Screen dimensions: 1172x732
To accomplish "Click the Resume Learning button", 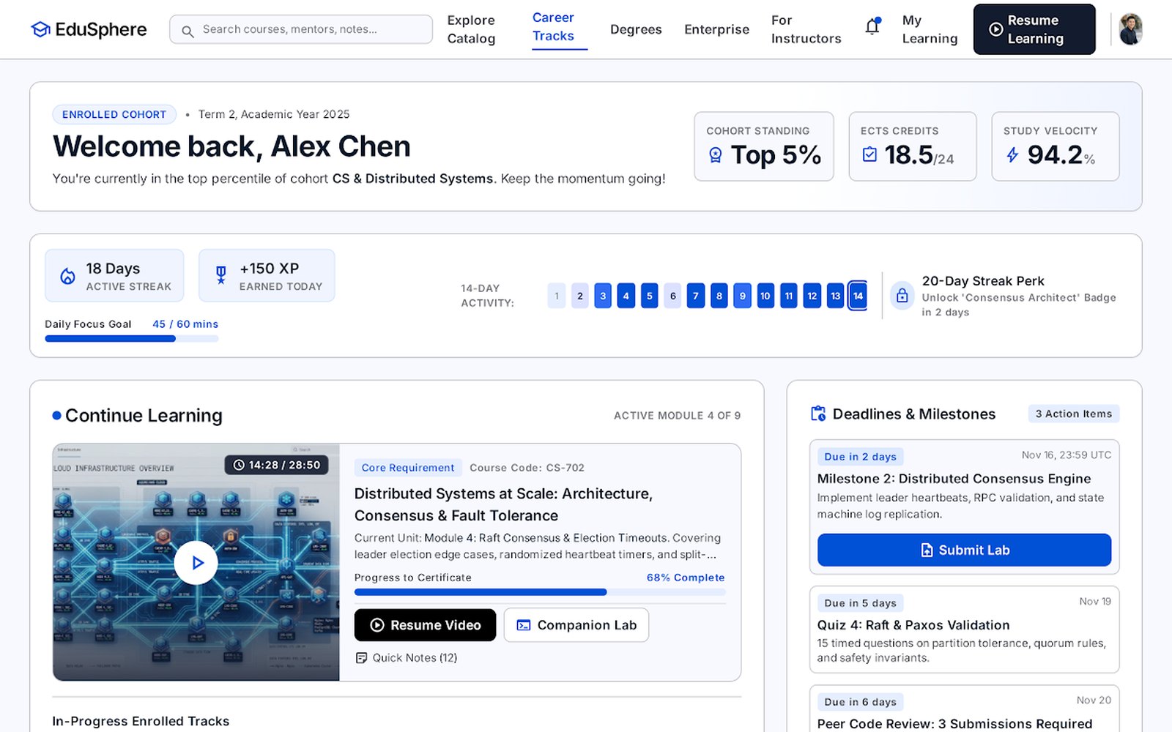I will click(1034, 29).
